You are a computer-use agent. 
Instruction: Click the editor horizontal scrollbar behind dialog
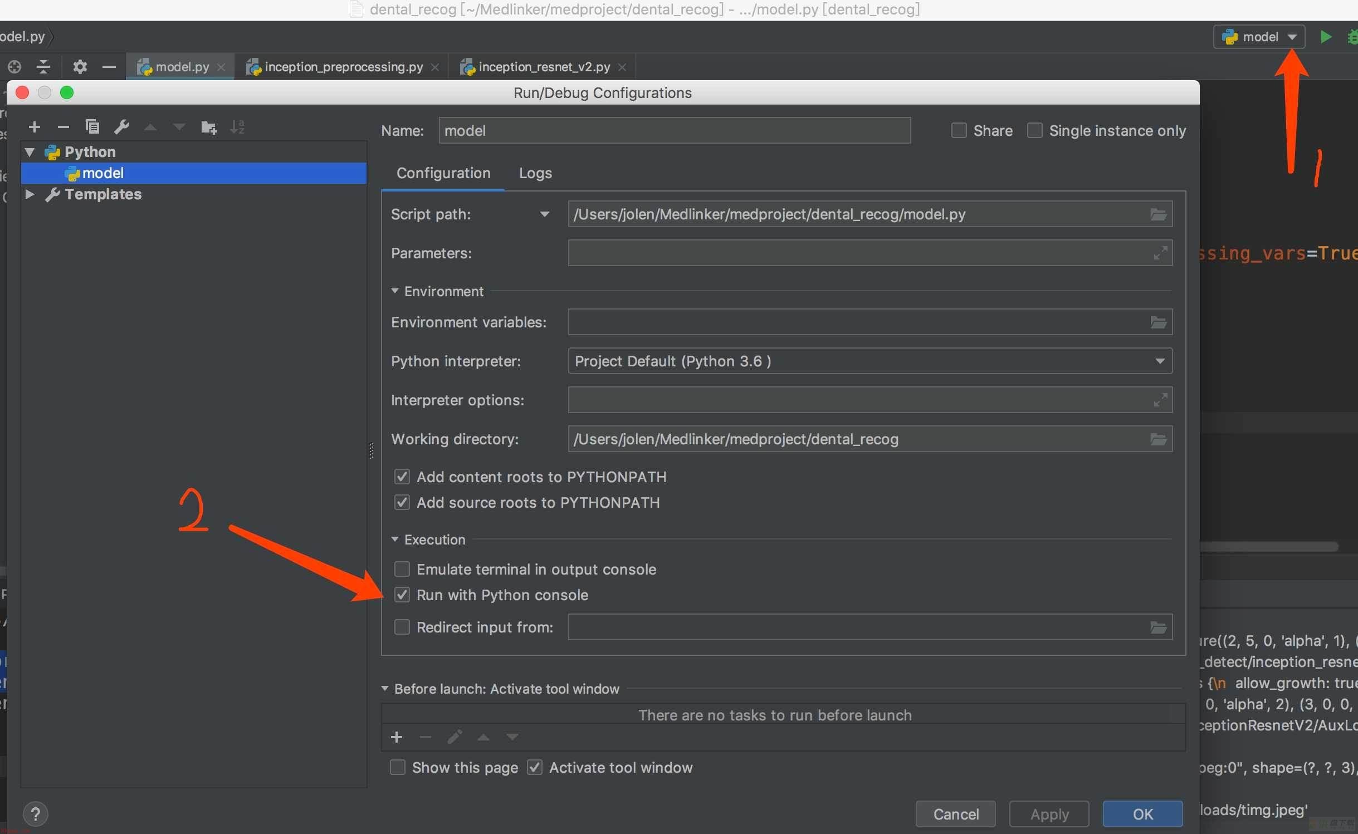pos(1269,547)
